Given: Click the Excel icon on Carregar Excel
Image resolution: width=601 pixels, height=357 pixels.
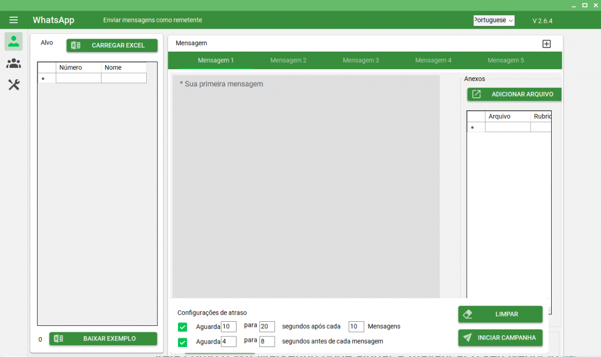Looking at the screenshot, I should pos(76,45).
